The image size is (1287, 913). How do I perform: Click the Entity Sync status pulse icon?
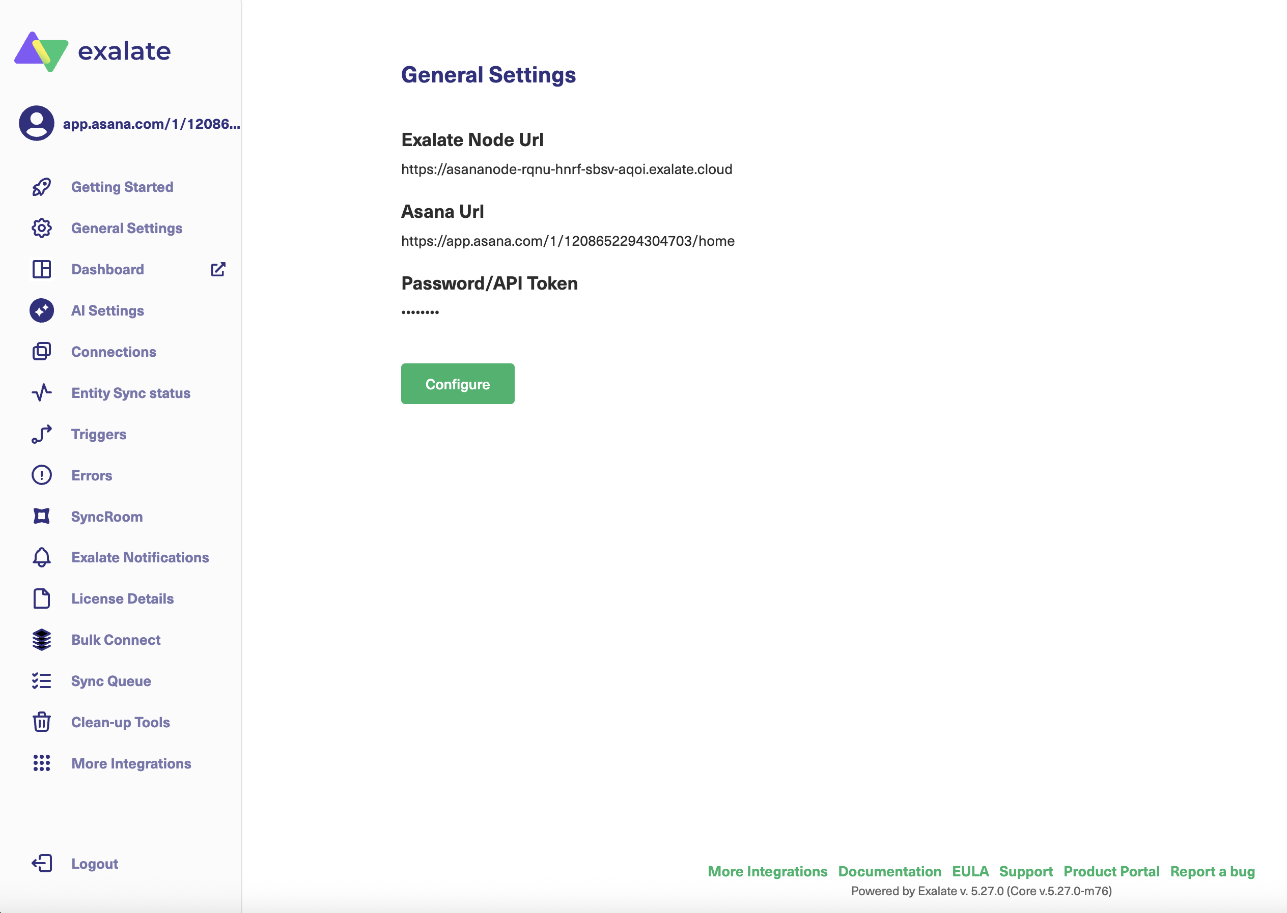[42, 393]
